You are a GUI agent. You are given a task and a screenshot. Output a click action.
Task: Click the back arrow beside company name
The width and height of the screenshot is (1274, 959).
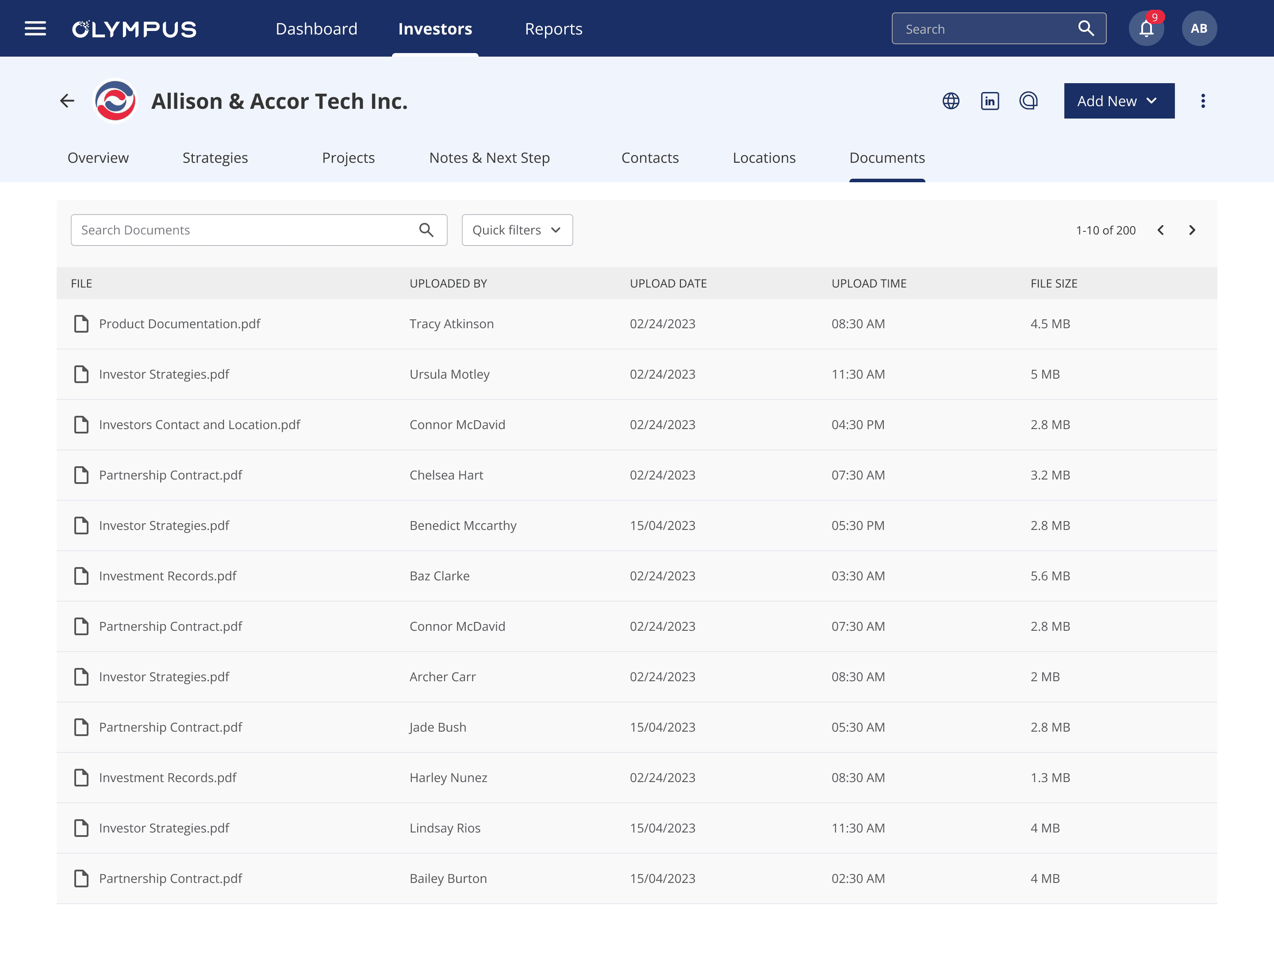click(x=67, y=101)
